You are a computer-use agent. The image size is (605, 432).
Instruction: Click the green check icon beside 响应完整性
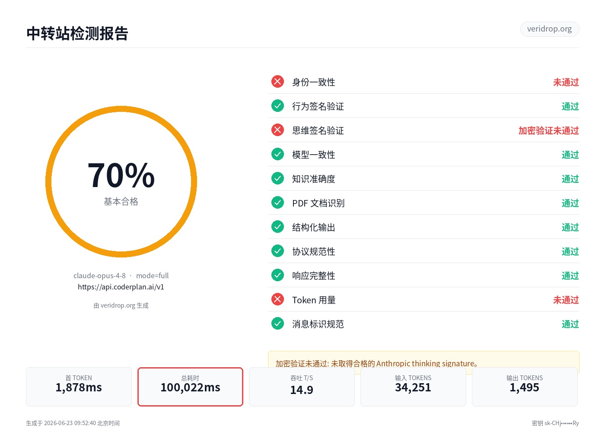coord(277,275)
